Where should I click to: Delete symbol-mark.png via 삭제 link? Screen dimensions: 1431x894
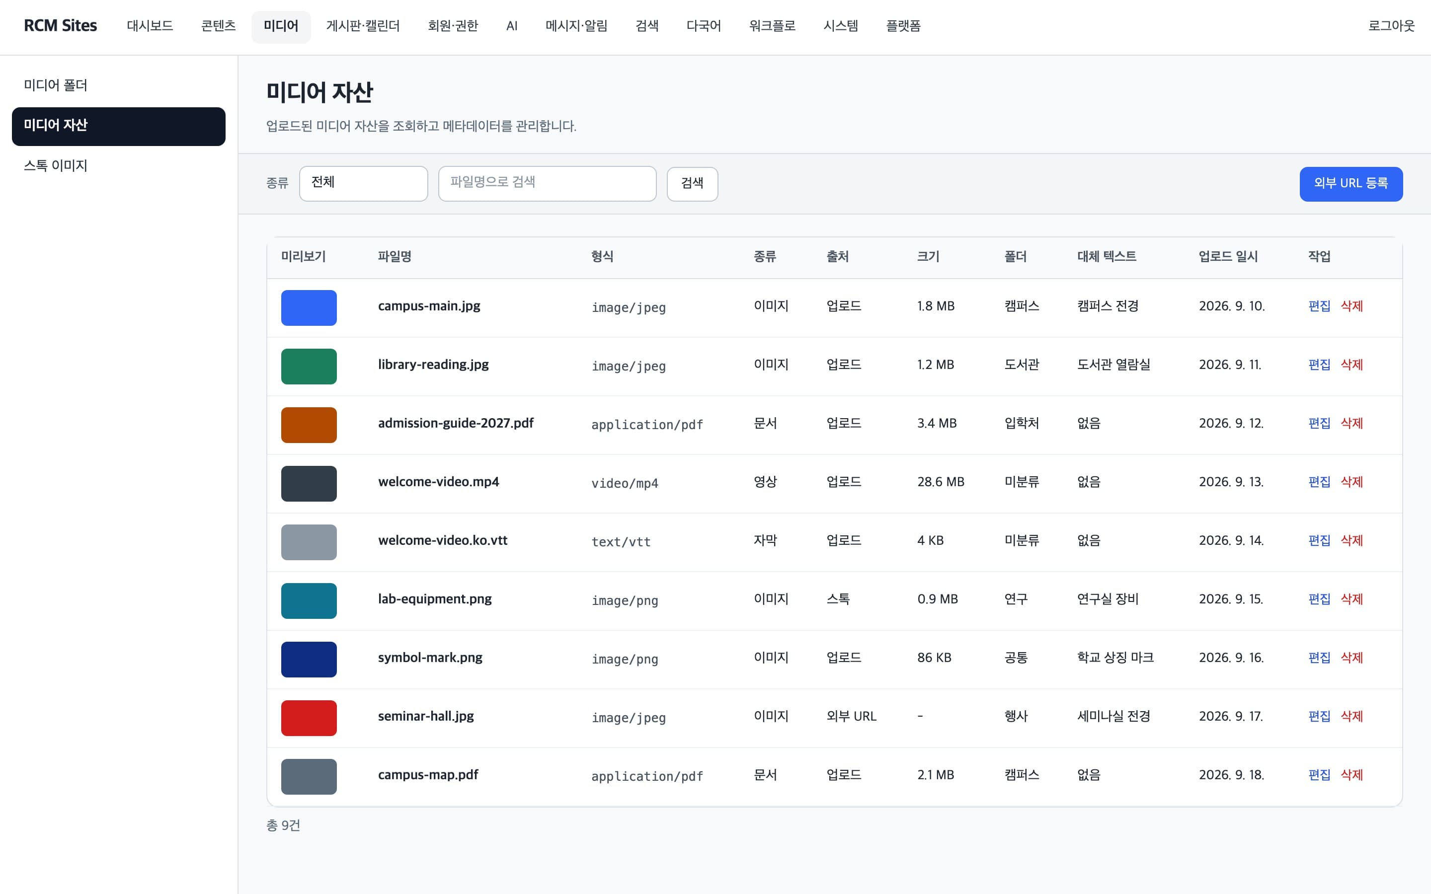(1352, 658)
